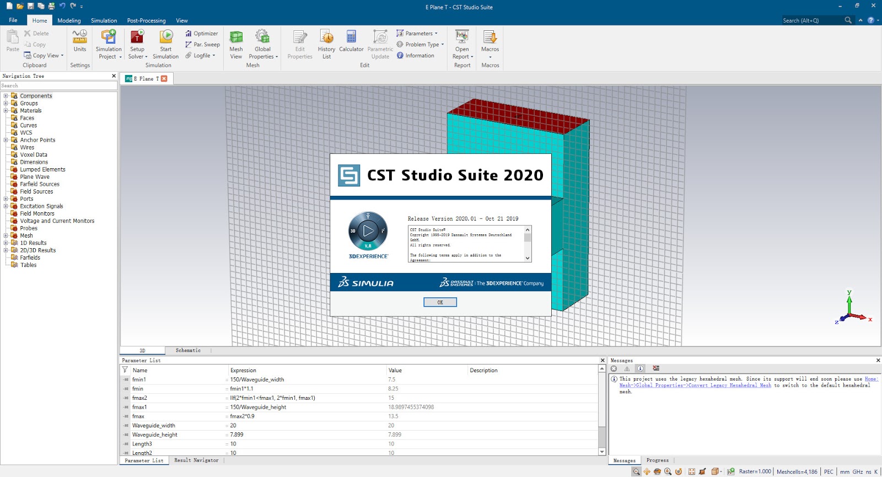Viewport: 882px width, 477px height.
Task: Expand the 2D/3D Results tree node
Action: coord(6,250)
